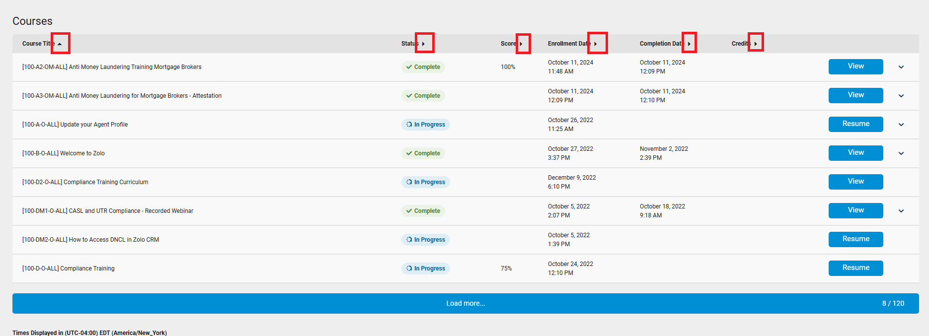The image size is (929, 336).
Task: Click [100-A-O-ALL] Update your Agent Profile title
Action: (x=75, y=125)
